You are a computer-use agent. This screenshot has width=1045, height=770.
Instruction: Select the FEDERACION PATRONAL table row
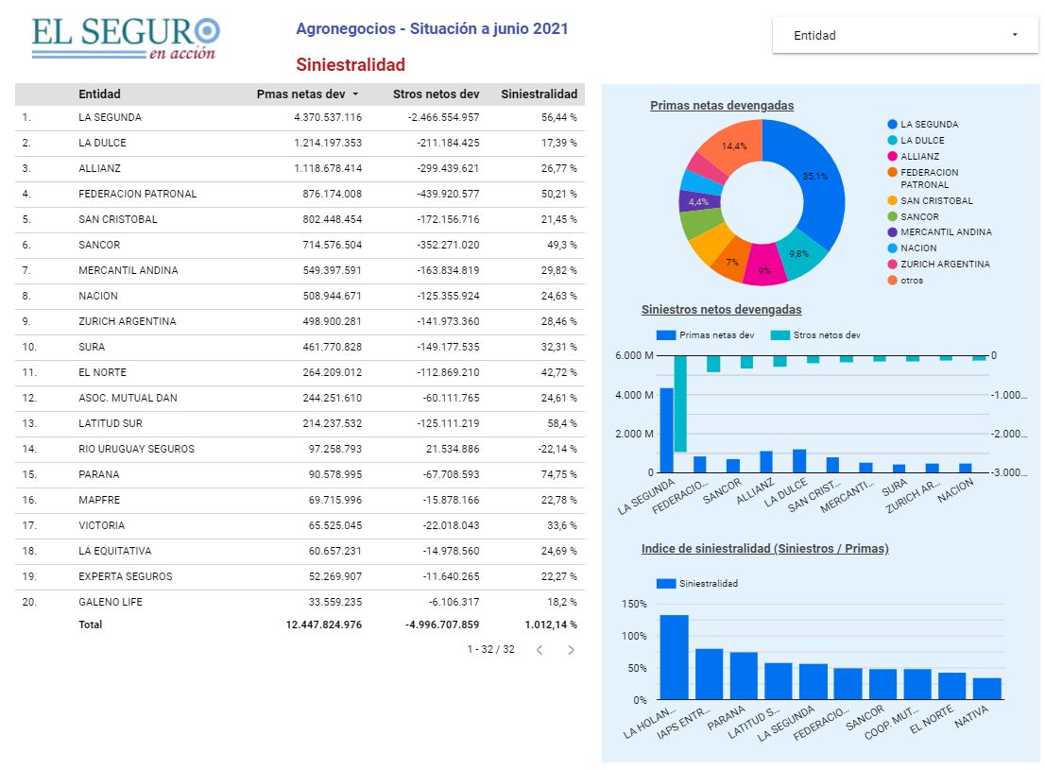pos(137,194)
